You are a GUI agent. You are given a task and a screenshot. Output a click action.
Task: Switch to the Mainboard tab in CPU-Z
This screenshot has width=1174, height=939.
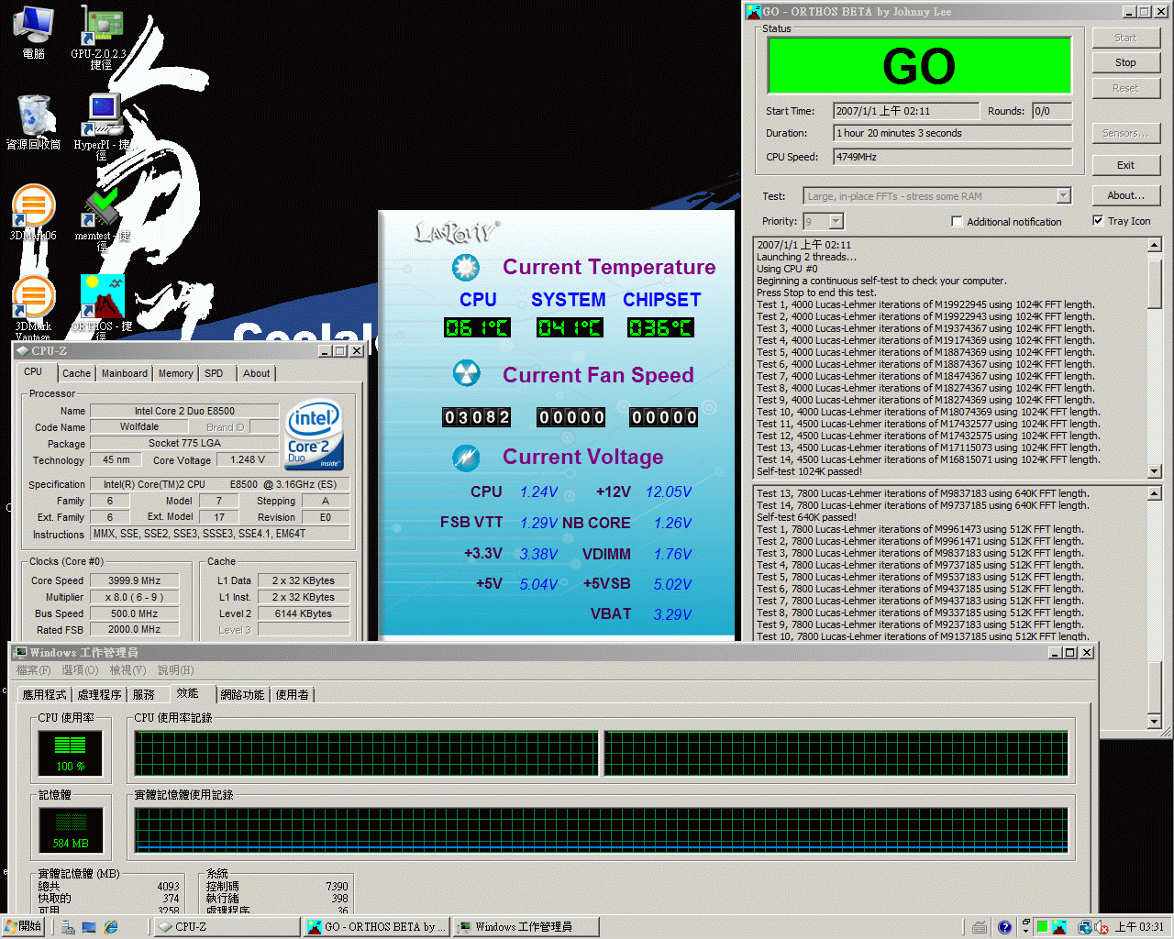tap(125, 373)
